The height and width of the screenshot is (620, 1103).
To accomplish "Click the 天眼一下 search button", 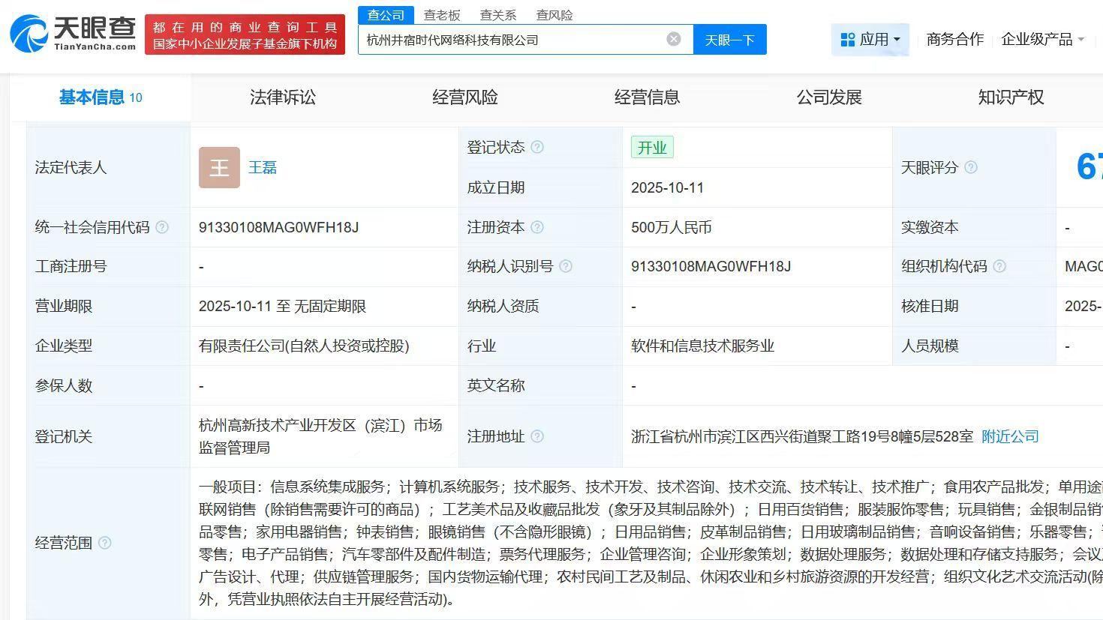I will click(x=729, y=40).
